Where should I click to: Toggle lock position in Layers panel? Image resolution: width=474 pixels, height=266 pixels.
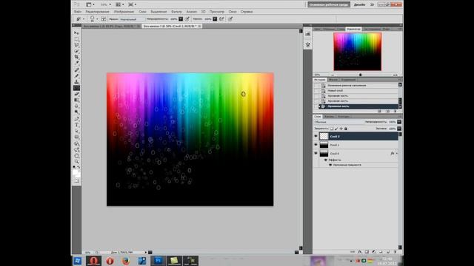(x=341, y=129)
